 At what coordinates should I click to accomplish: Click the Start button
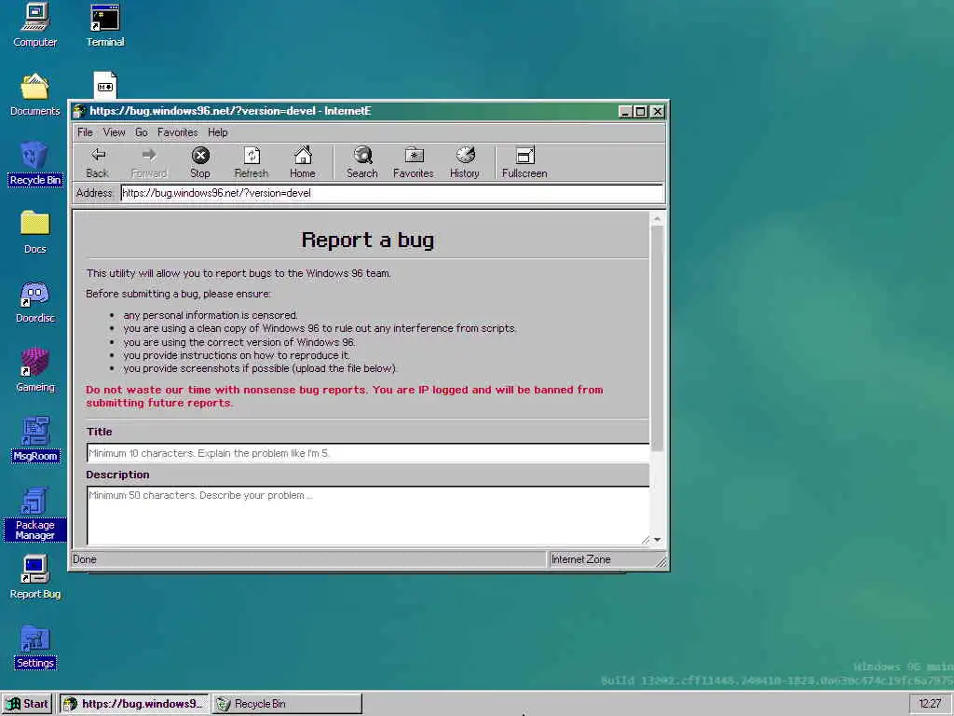coord(28,704)
